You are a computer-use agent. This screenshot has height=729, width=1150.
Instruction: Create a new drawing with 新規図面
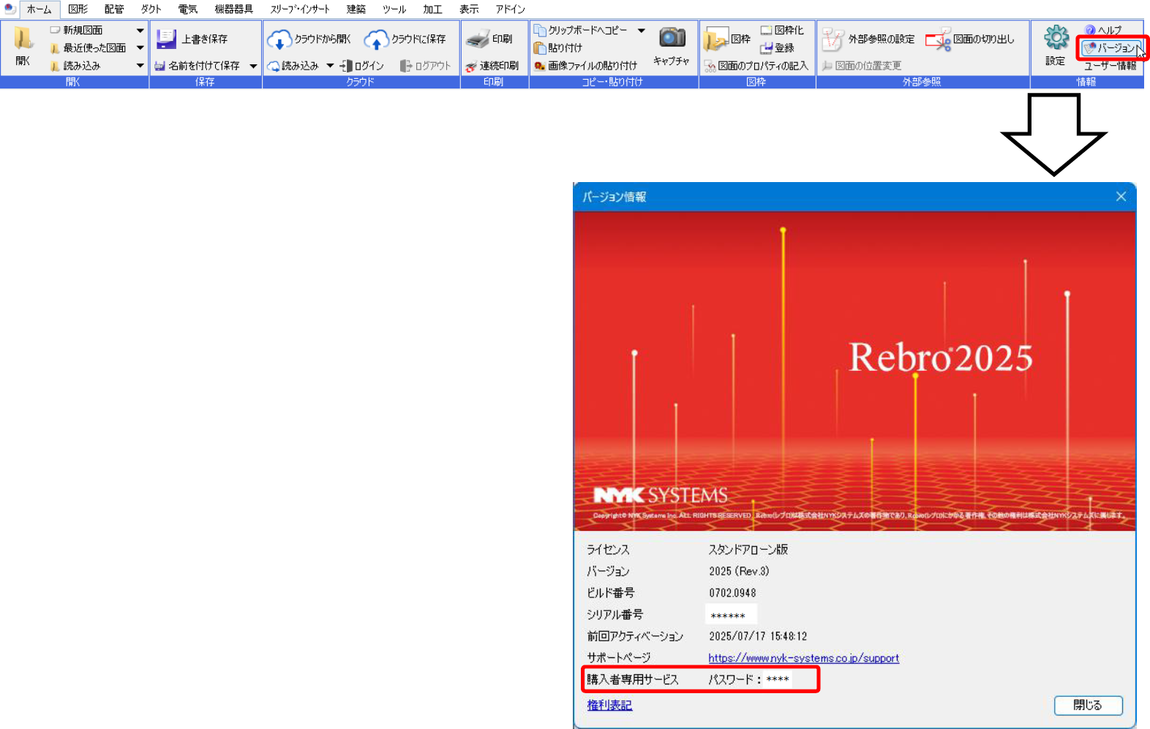point(75,30)
